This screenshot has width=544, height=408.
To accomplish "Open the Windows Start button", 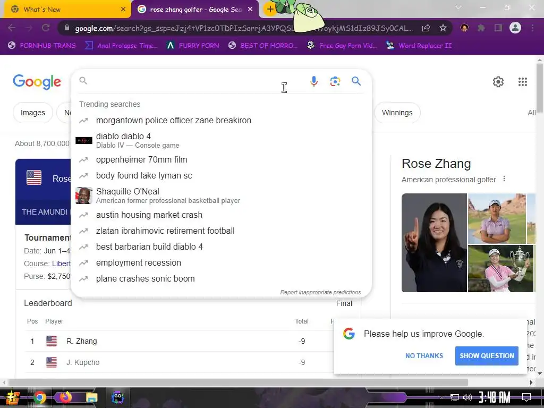I will pyautogui.click(x=12, y=397).
